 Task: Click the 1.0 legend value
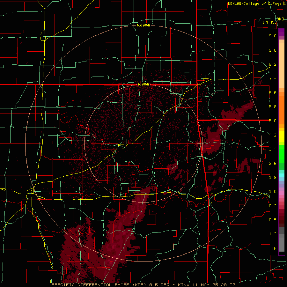(273, 192)
